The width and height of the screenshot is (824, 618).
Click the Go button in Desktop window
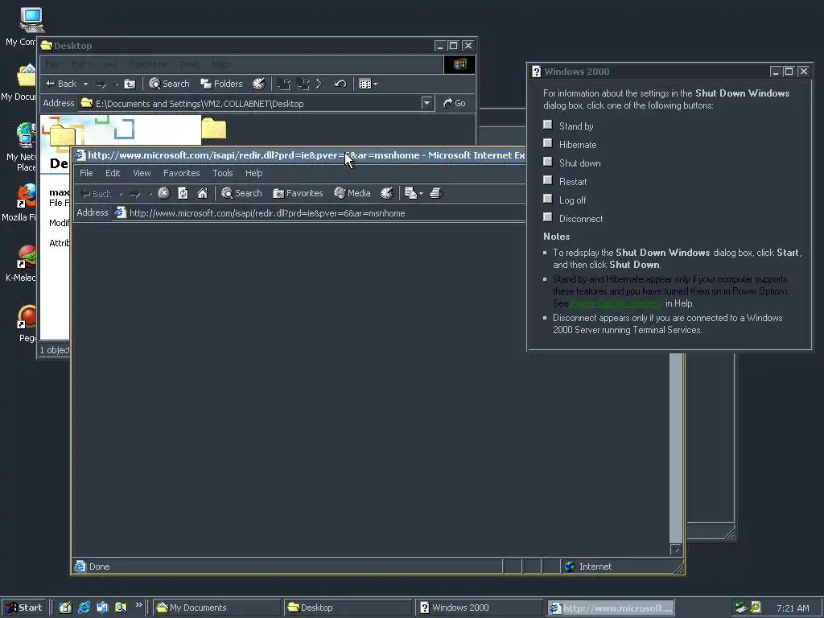pos(455,104)
